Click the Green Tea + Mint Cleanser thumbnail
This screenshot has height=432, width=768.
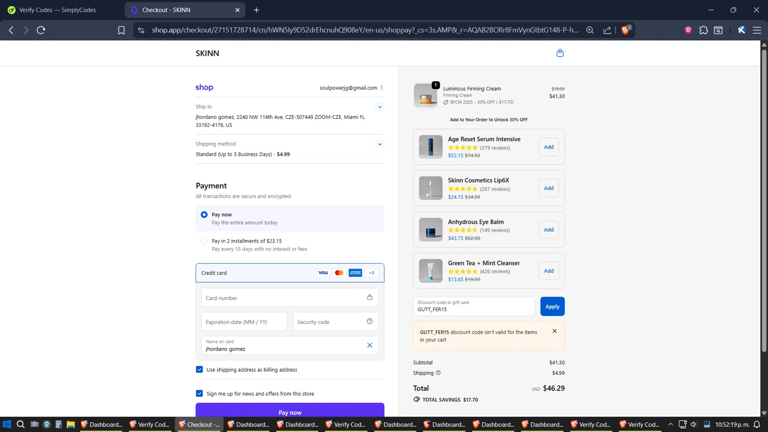431,271
